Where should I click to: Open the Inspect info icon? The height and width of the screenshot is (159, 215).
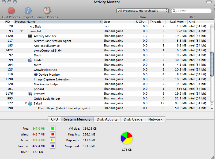pyautogui.click(x=28, y=11)
